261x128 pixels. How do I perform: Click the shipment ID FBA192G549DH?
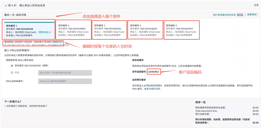pyautogui.click(x=77, y=29)
